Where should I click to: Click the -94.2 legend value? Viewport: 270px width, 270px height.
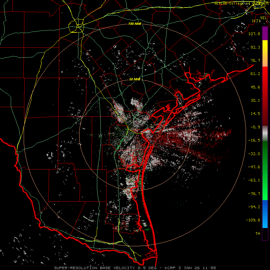(x=254, y=207)
